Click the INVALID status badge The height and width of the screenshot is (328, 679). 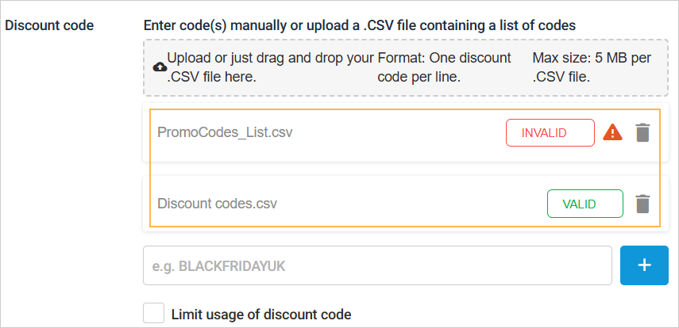pos(550,133)
